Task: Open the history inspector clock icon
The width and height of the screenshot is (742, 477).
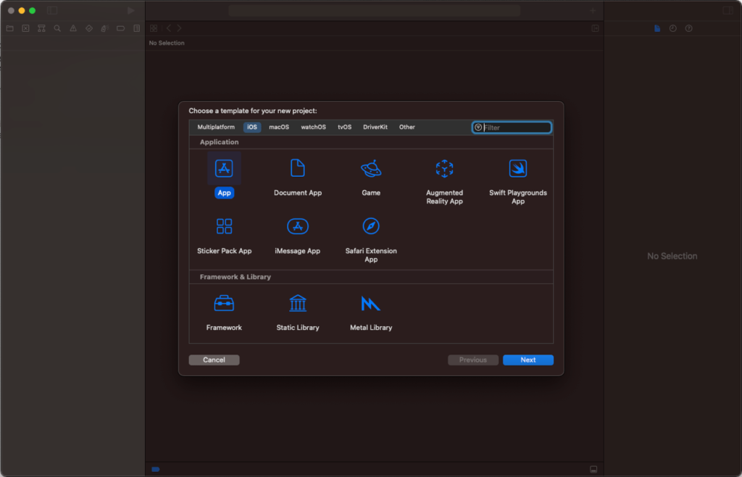Action: point(673,28)
